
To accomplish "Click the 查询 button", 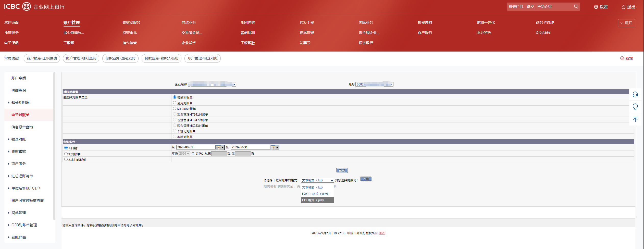I will (342, 170).
